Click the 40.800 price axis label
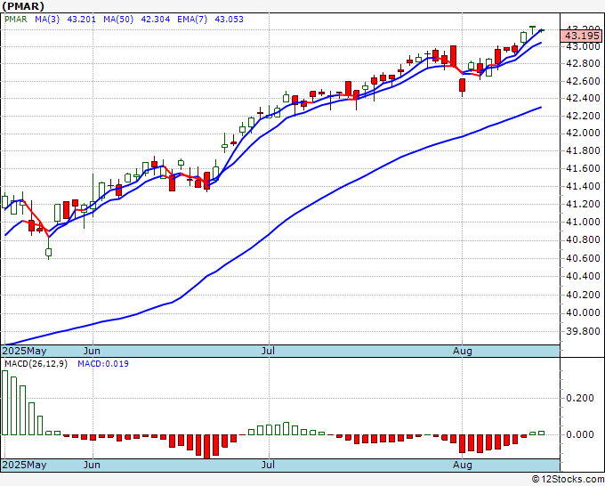The image size is (605, 486). tap(583, 240)
